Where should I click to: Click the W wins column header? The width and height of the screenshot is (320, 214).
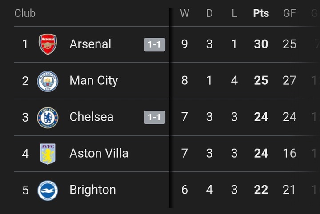pyautogui.click(x=184, y=13)
